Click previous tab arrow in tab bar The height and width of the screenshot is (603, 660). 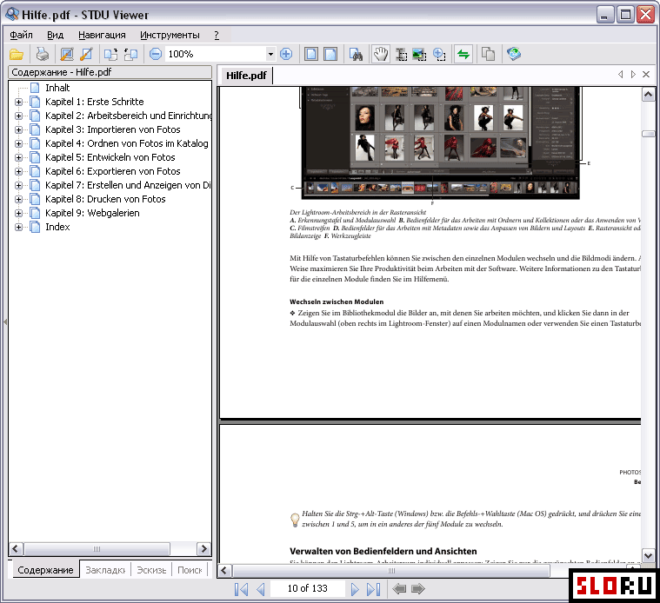[x=620, y=75]
